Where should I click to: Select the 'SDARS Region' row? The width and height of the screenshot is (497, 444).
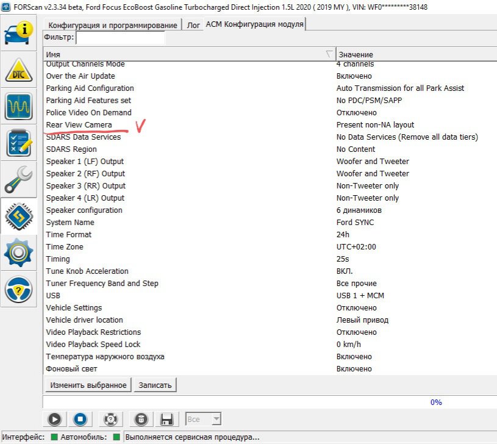(x=270, y=149)
